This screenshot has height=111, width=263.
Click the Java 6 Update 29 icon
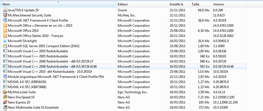tap(5, 10)
